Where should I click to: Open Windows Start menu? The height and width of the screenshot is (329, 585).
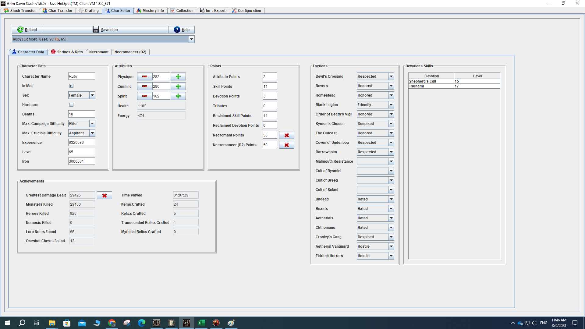coord(7,323)
